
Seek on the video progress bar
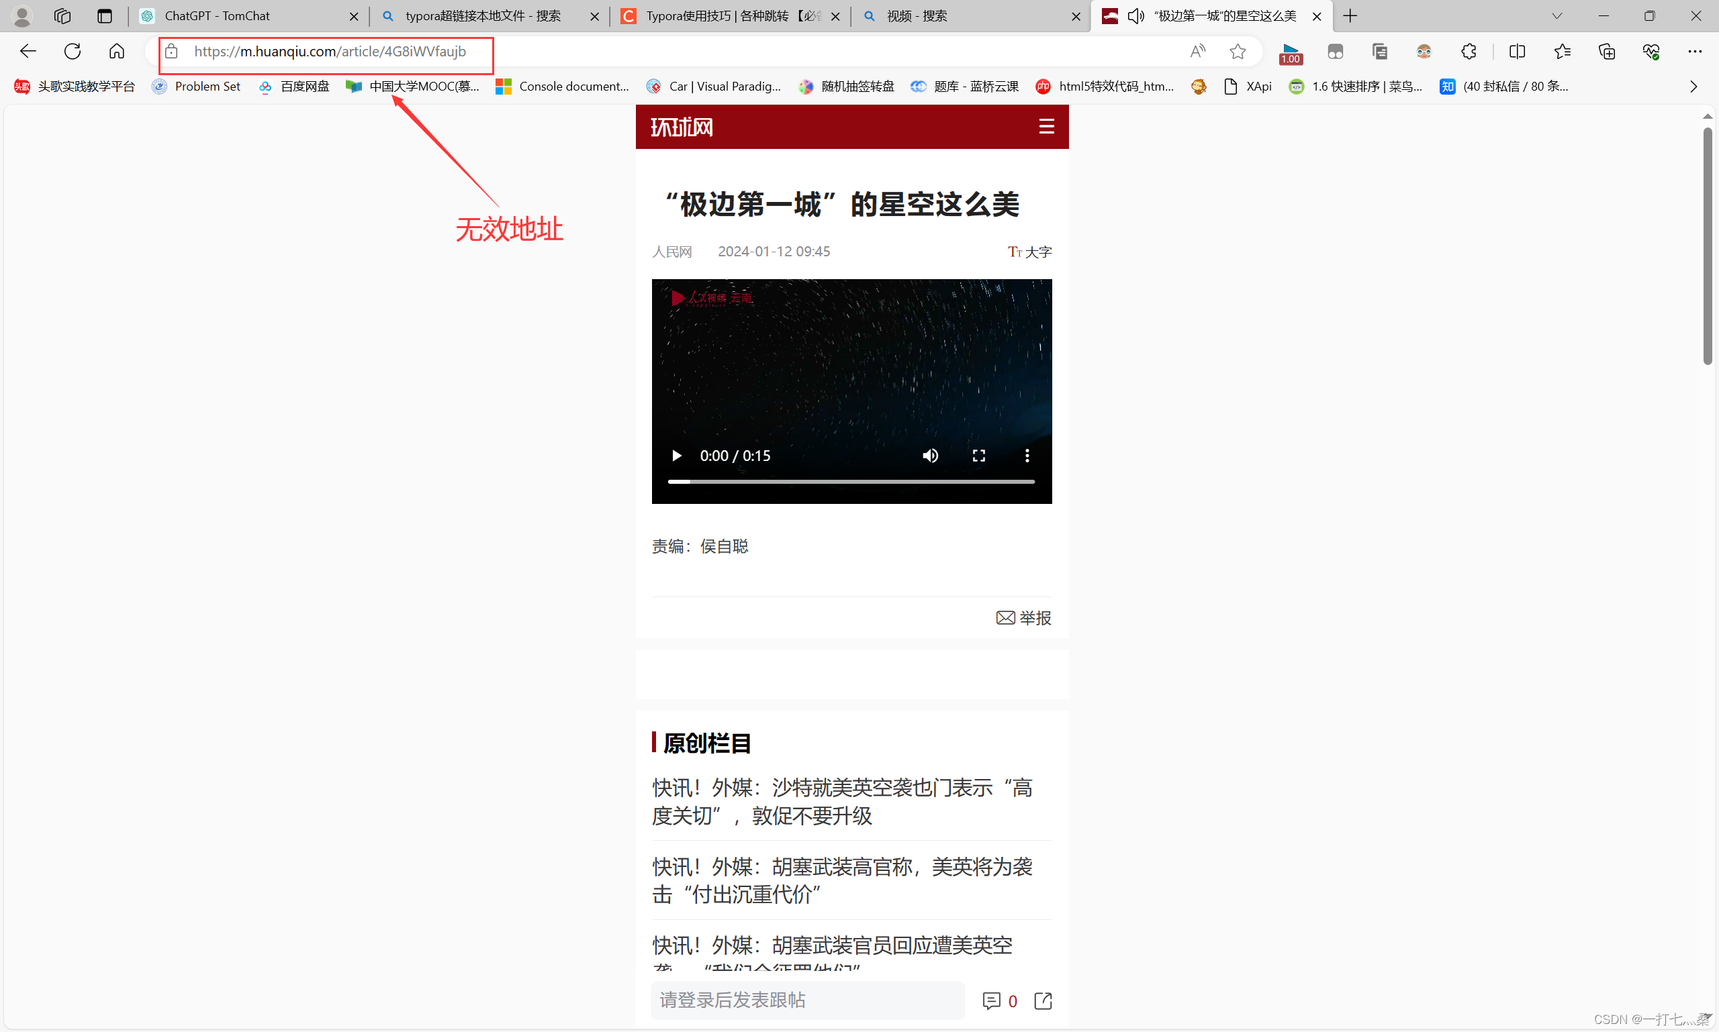851,481
